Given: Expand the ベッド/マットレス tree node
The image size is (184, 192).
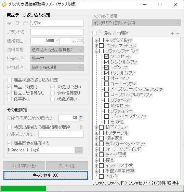Looking at the screenshot, I should (96, 46).
